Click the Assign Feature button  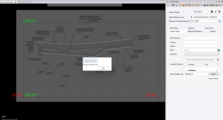click(x=213, y=79)
